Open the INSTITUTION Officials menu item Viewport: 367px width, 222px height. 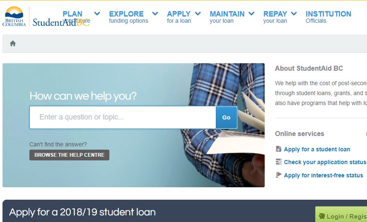[x=328, y=17]
